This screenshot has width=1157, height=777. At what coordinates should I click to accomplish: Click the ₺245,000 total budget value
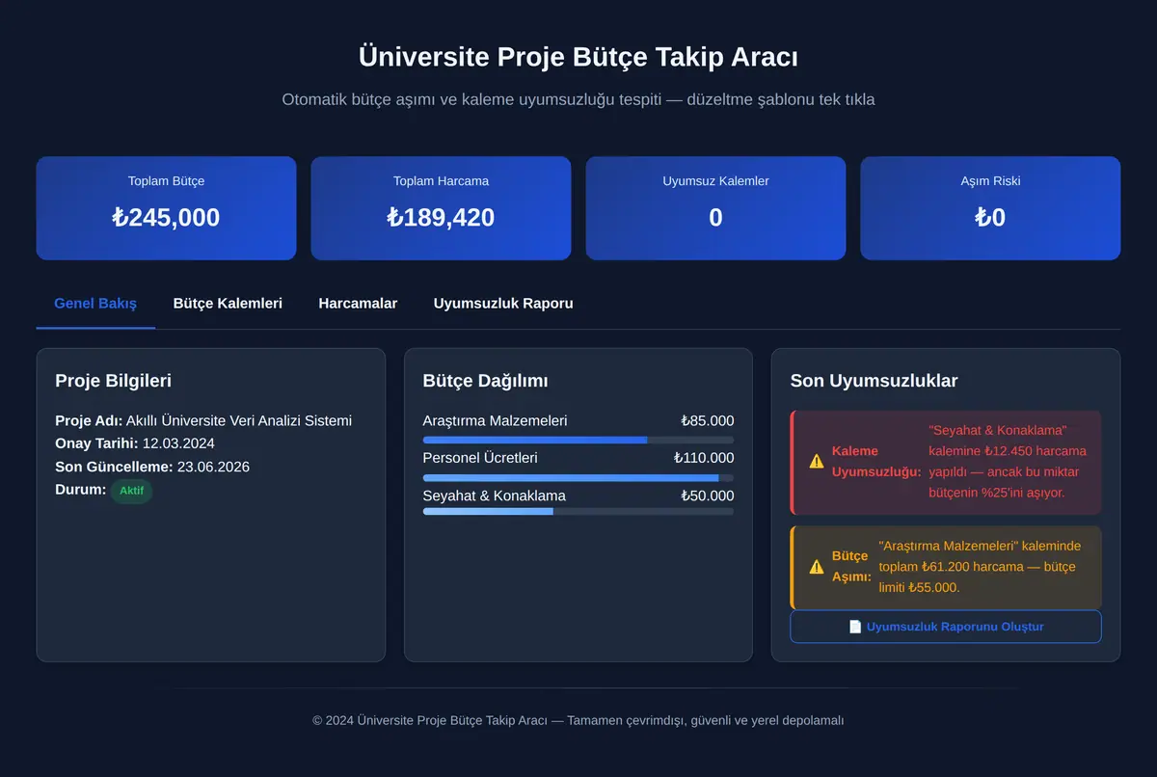click(x=166, y=218)
